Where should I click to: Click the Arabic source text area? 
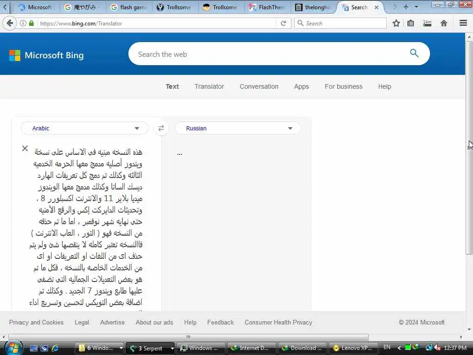86,228
